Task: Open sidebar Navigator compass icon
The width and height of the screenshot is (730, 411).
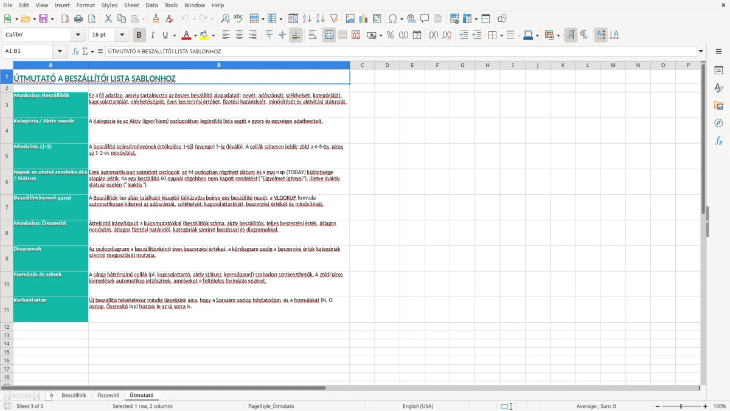Action: pyautogui.click(x=718, y=124)
